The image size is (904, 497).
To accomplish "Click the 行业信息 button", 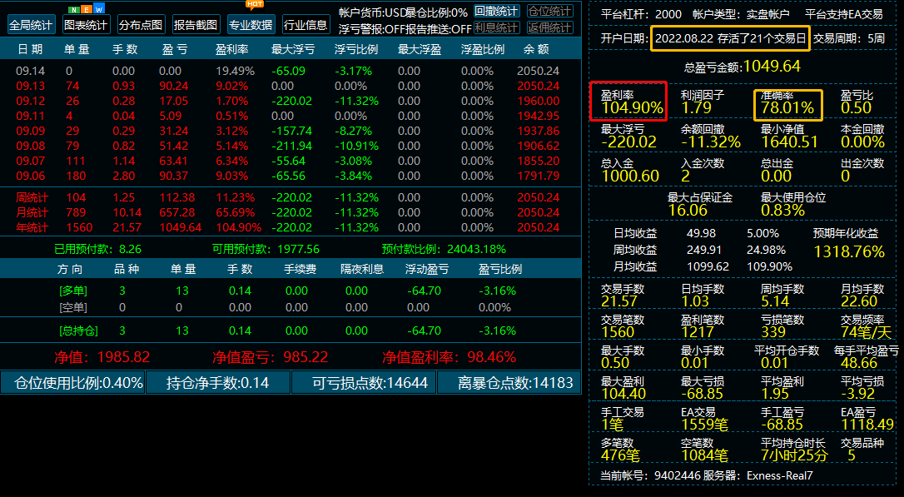I will tap(305, 25).
